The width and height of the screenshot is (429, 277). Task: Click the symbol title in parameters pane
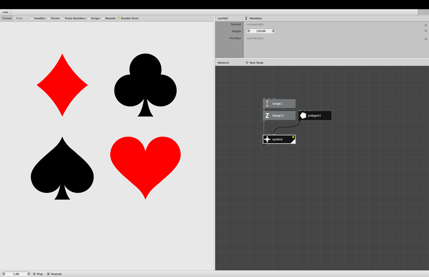click(x=223, y=18)
